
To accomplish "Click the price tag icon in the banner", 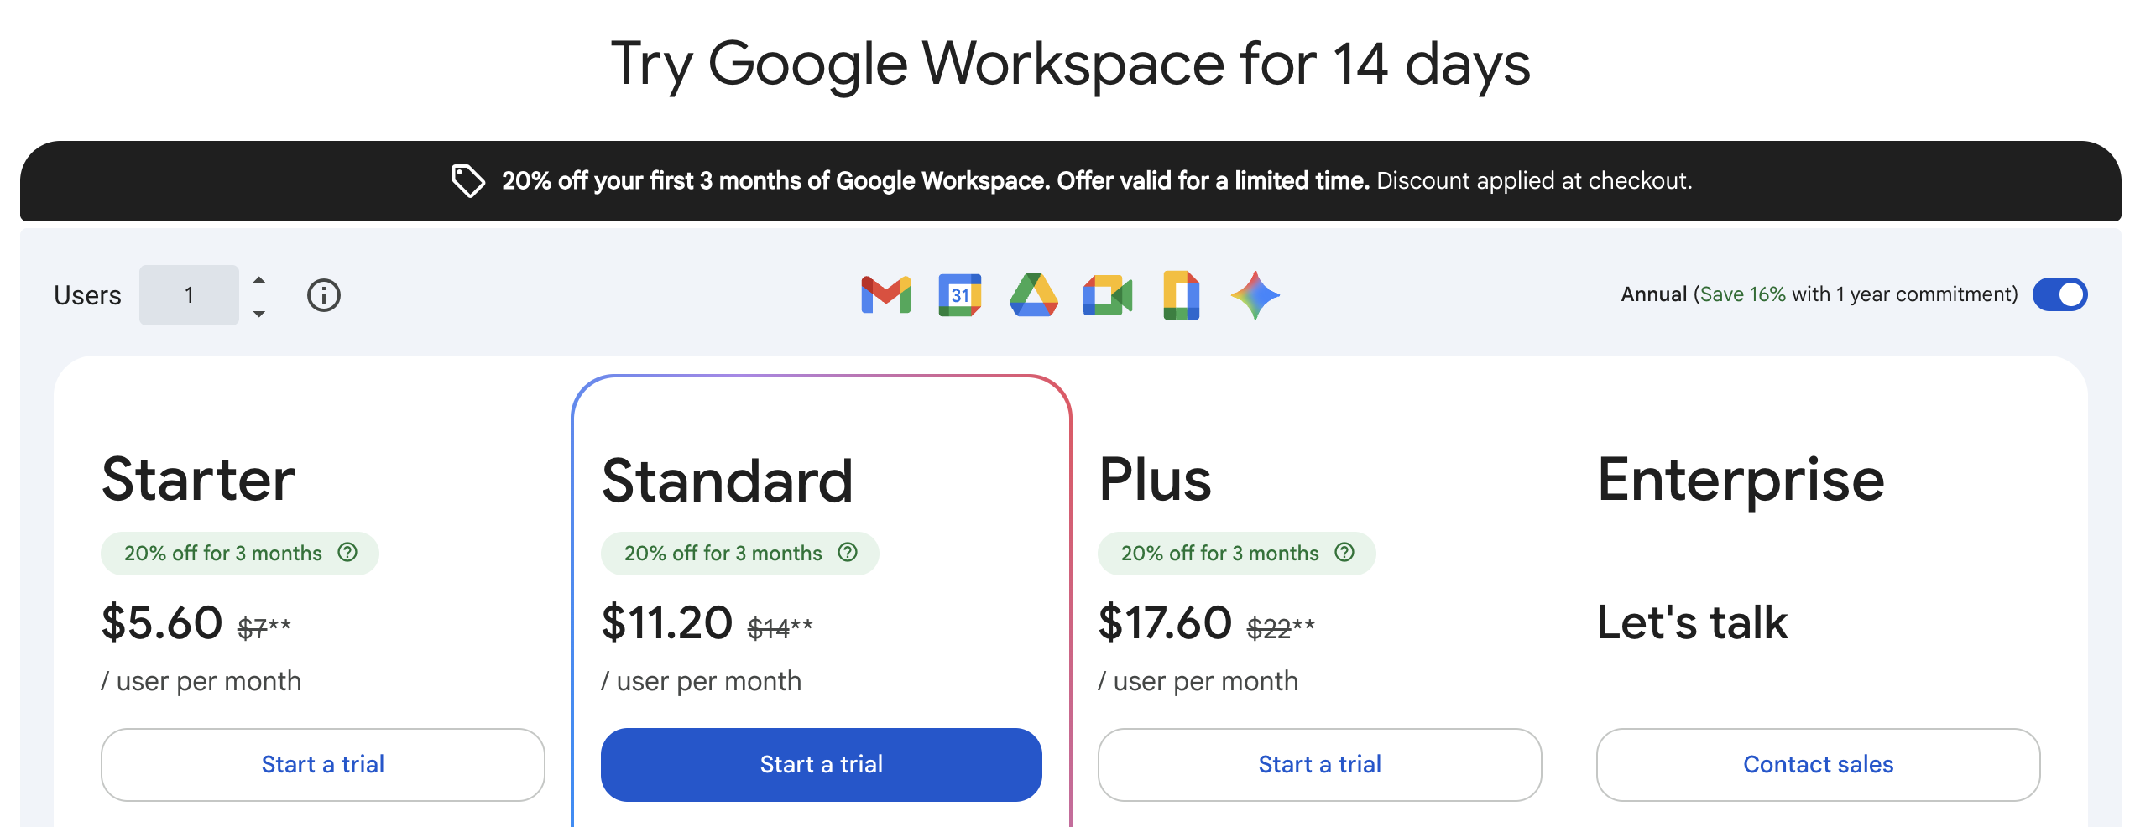I will (467, 180).
